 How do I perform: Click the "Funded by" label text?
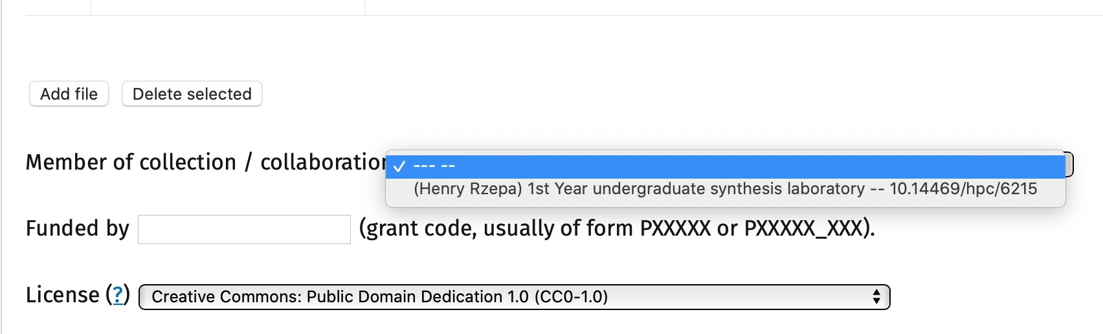point(78,228)
